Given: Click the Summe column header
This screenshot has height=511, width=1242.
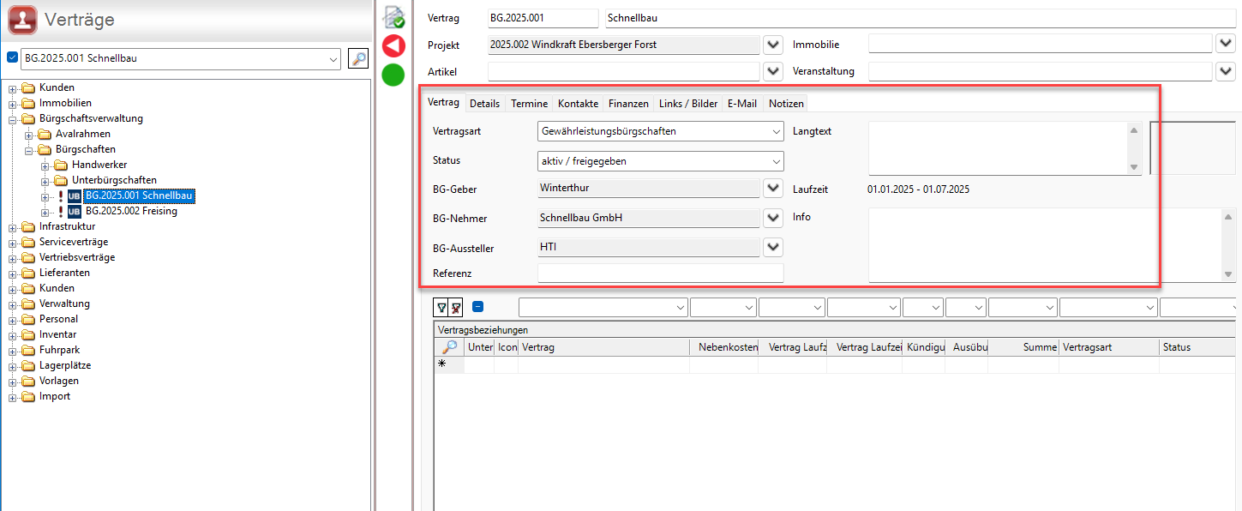Looking at the screenshot, I should click(x=1023, y=347).
